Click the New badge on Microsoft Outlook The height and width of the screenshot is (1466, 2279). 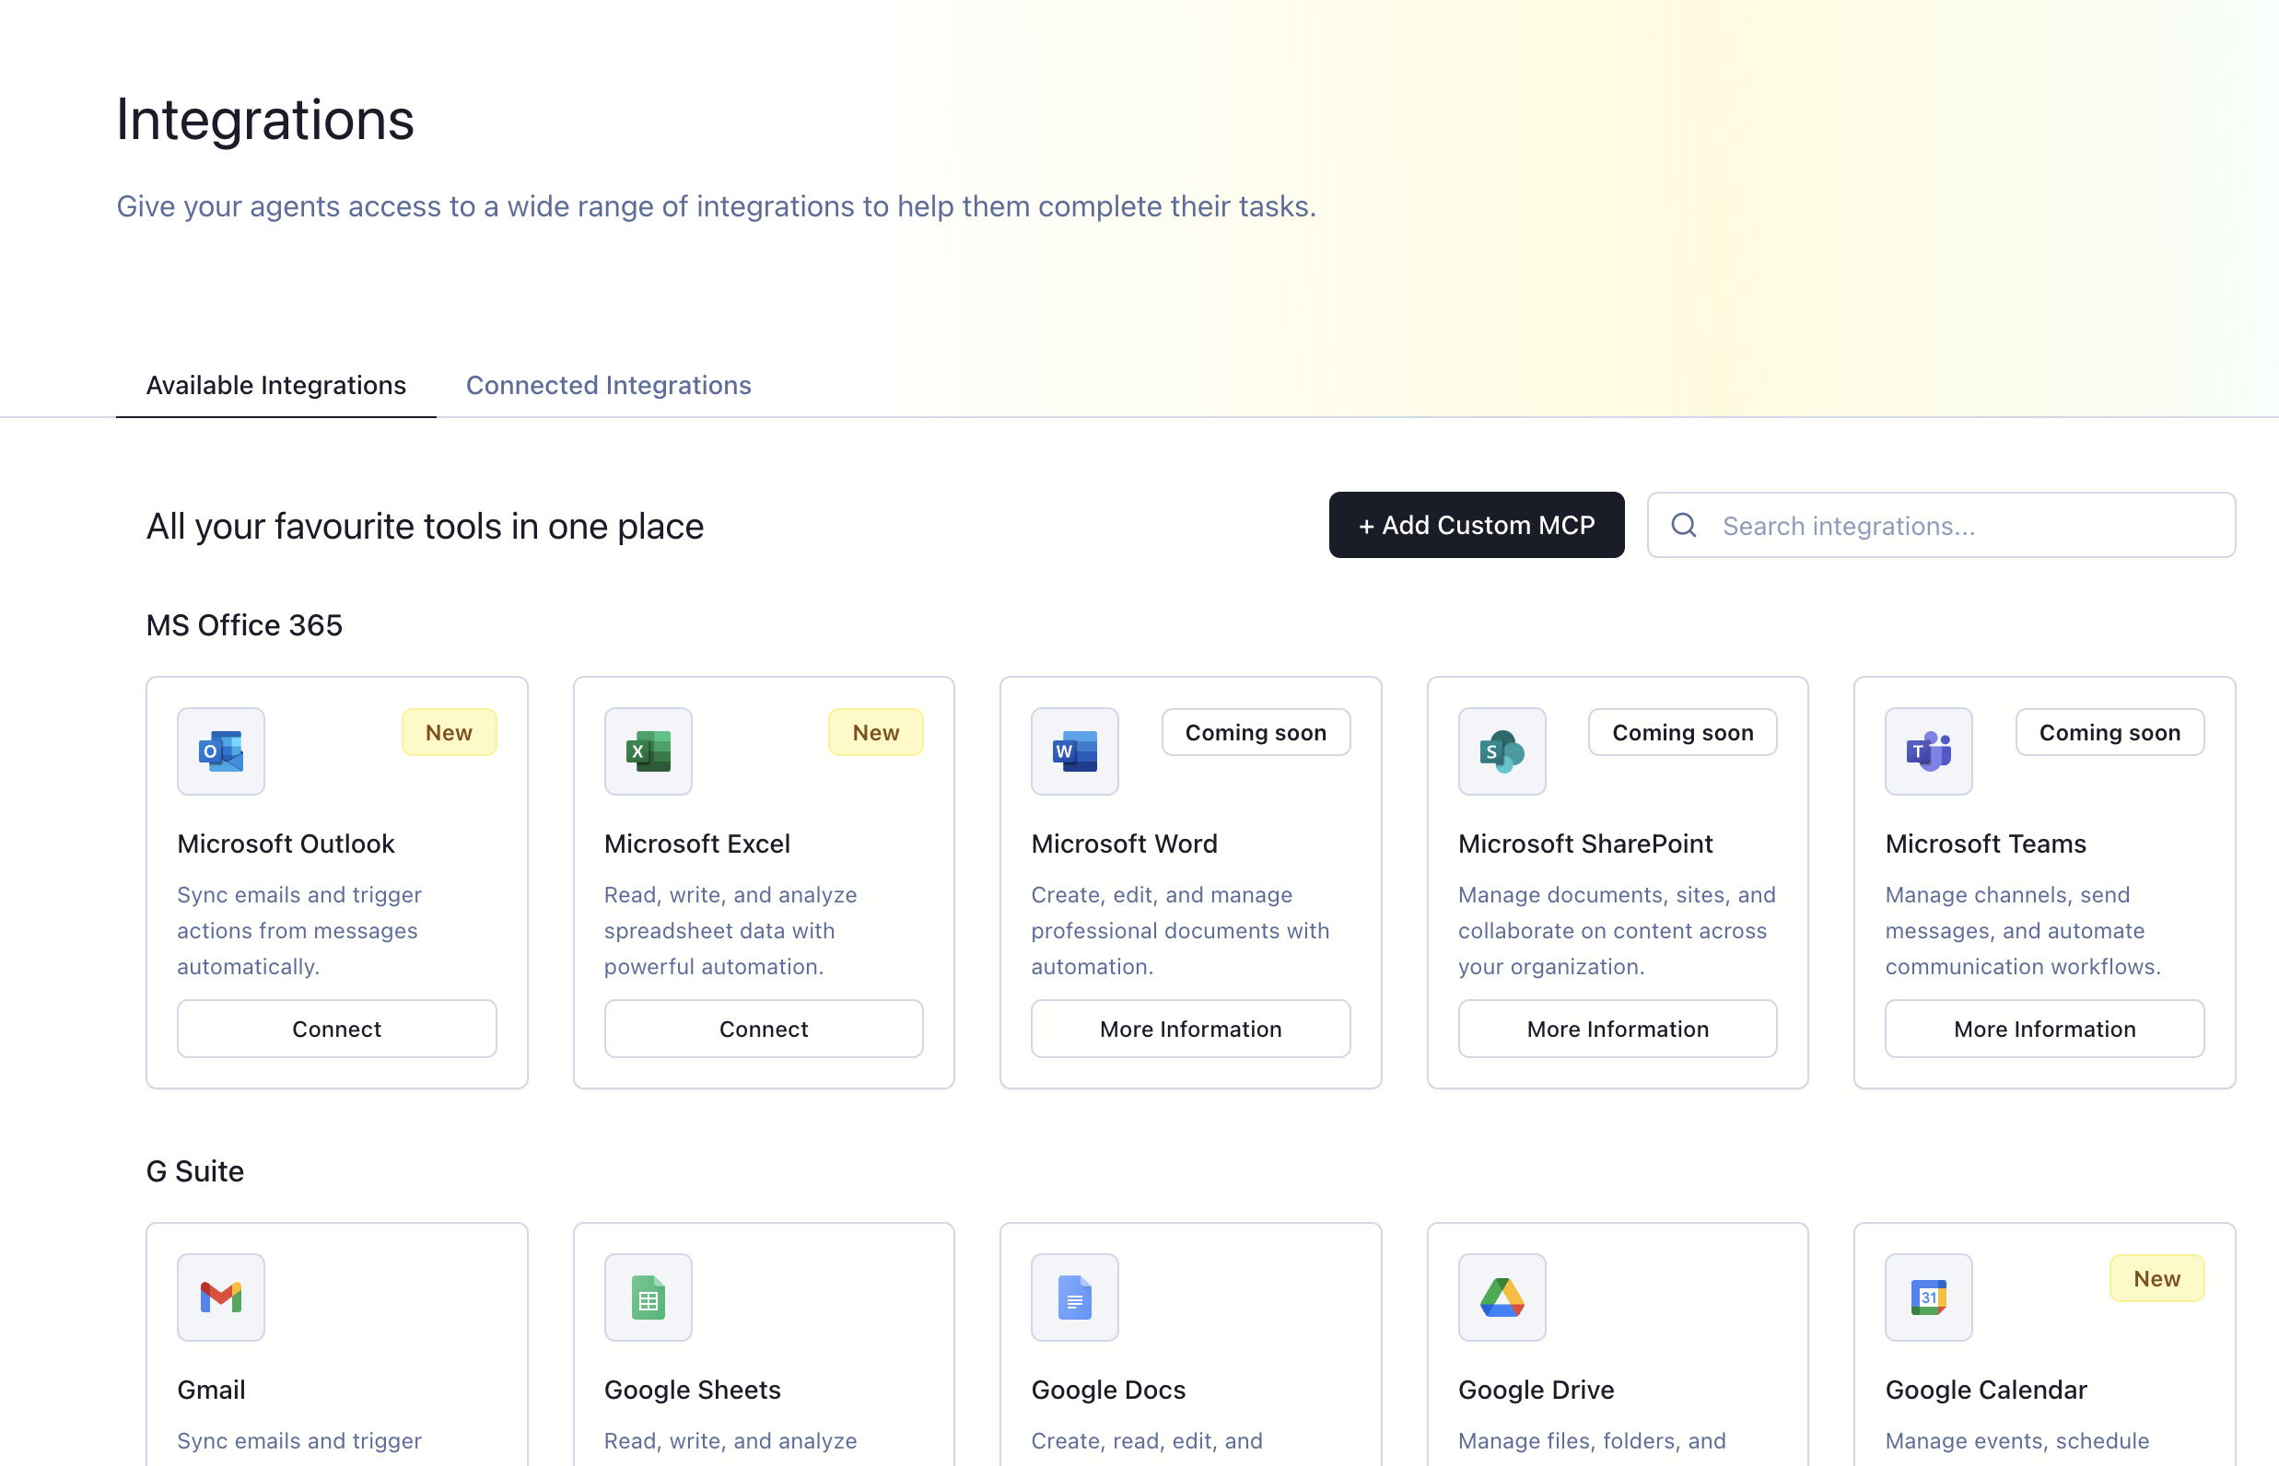(x=449, y=732)
